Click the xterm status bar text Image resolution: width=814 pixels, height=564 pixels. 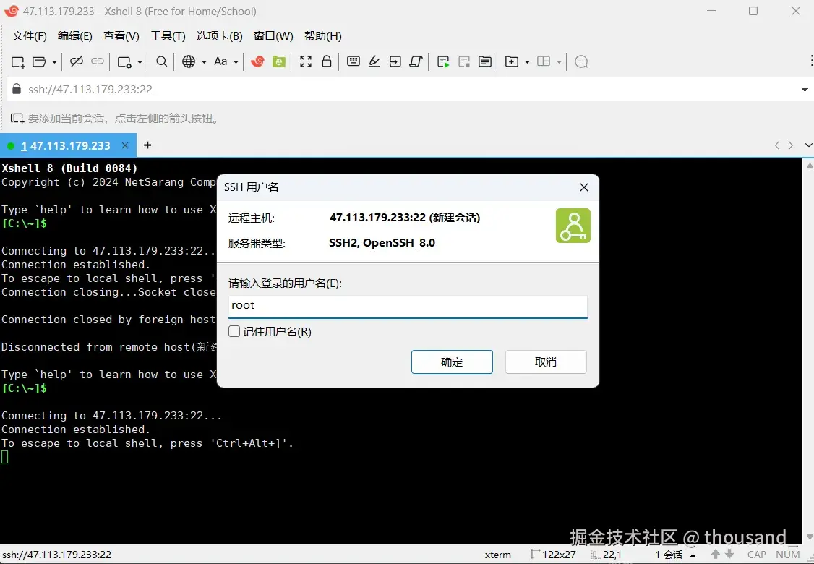click(x=498, y=555)
